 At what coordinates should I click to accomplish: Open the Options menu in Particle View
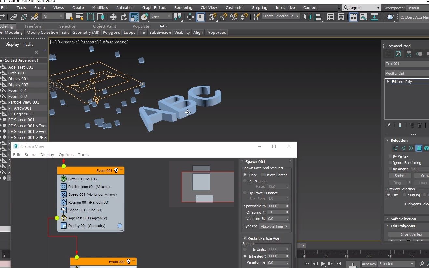(x=66, y=155)
